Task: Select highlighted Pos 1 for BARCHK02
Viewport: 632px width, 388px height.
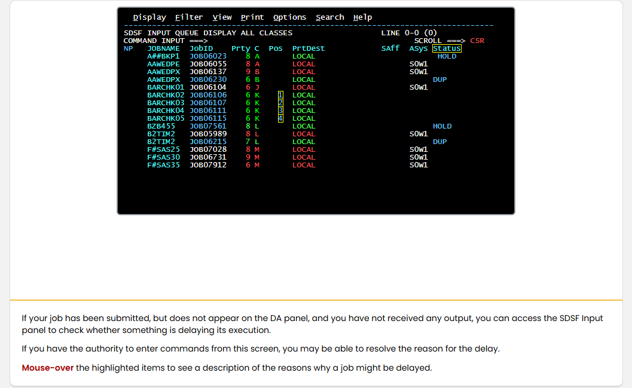Action: click(280, 95)
